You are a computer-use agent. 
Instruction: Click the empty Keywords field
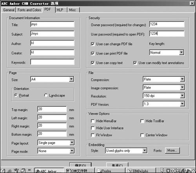coord(53,62)
